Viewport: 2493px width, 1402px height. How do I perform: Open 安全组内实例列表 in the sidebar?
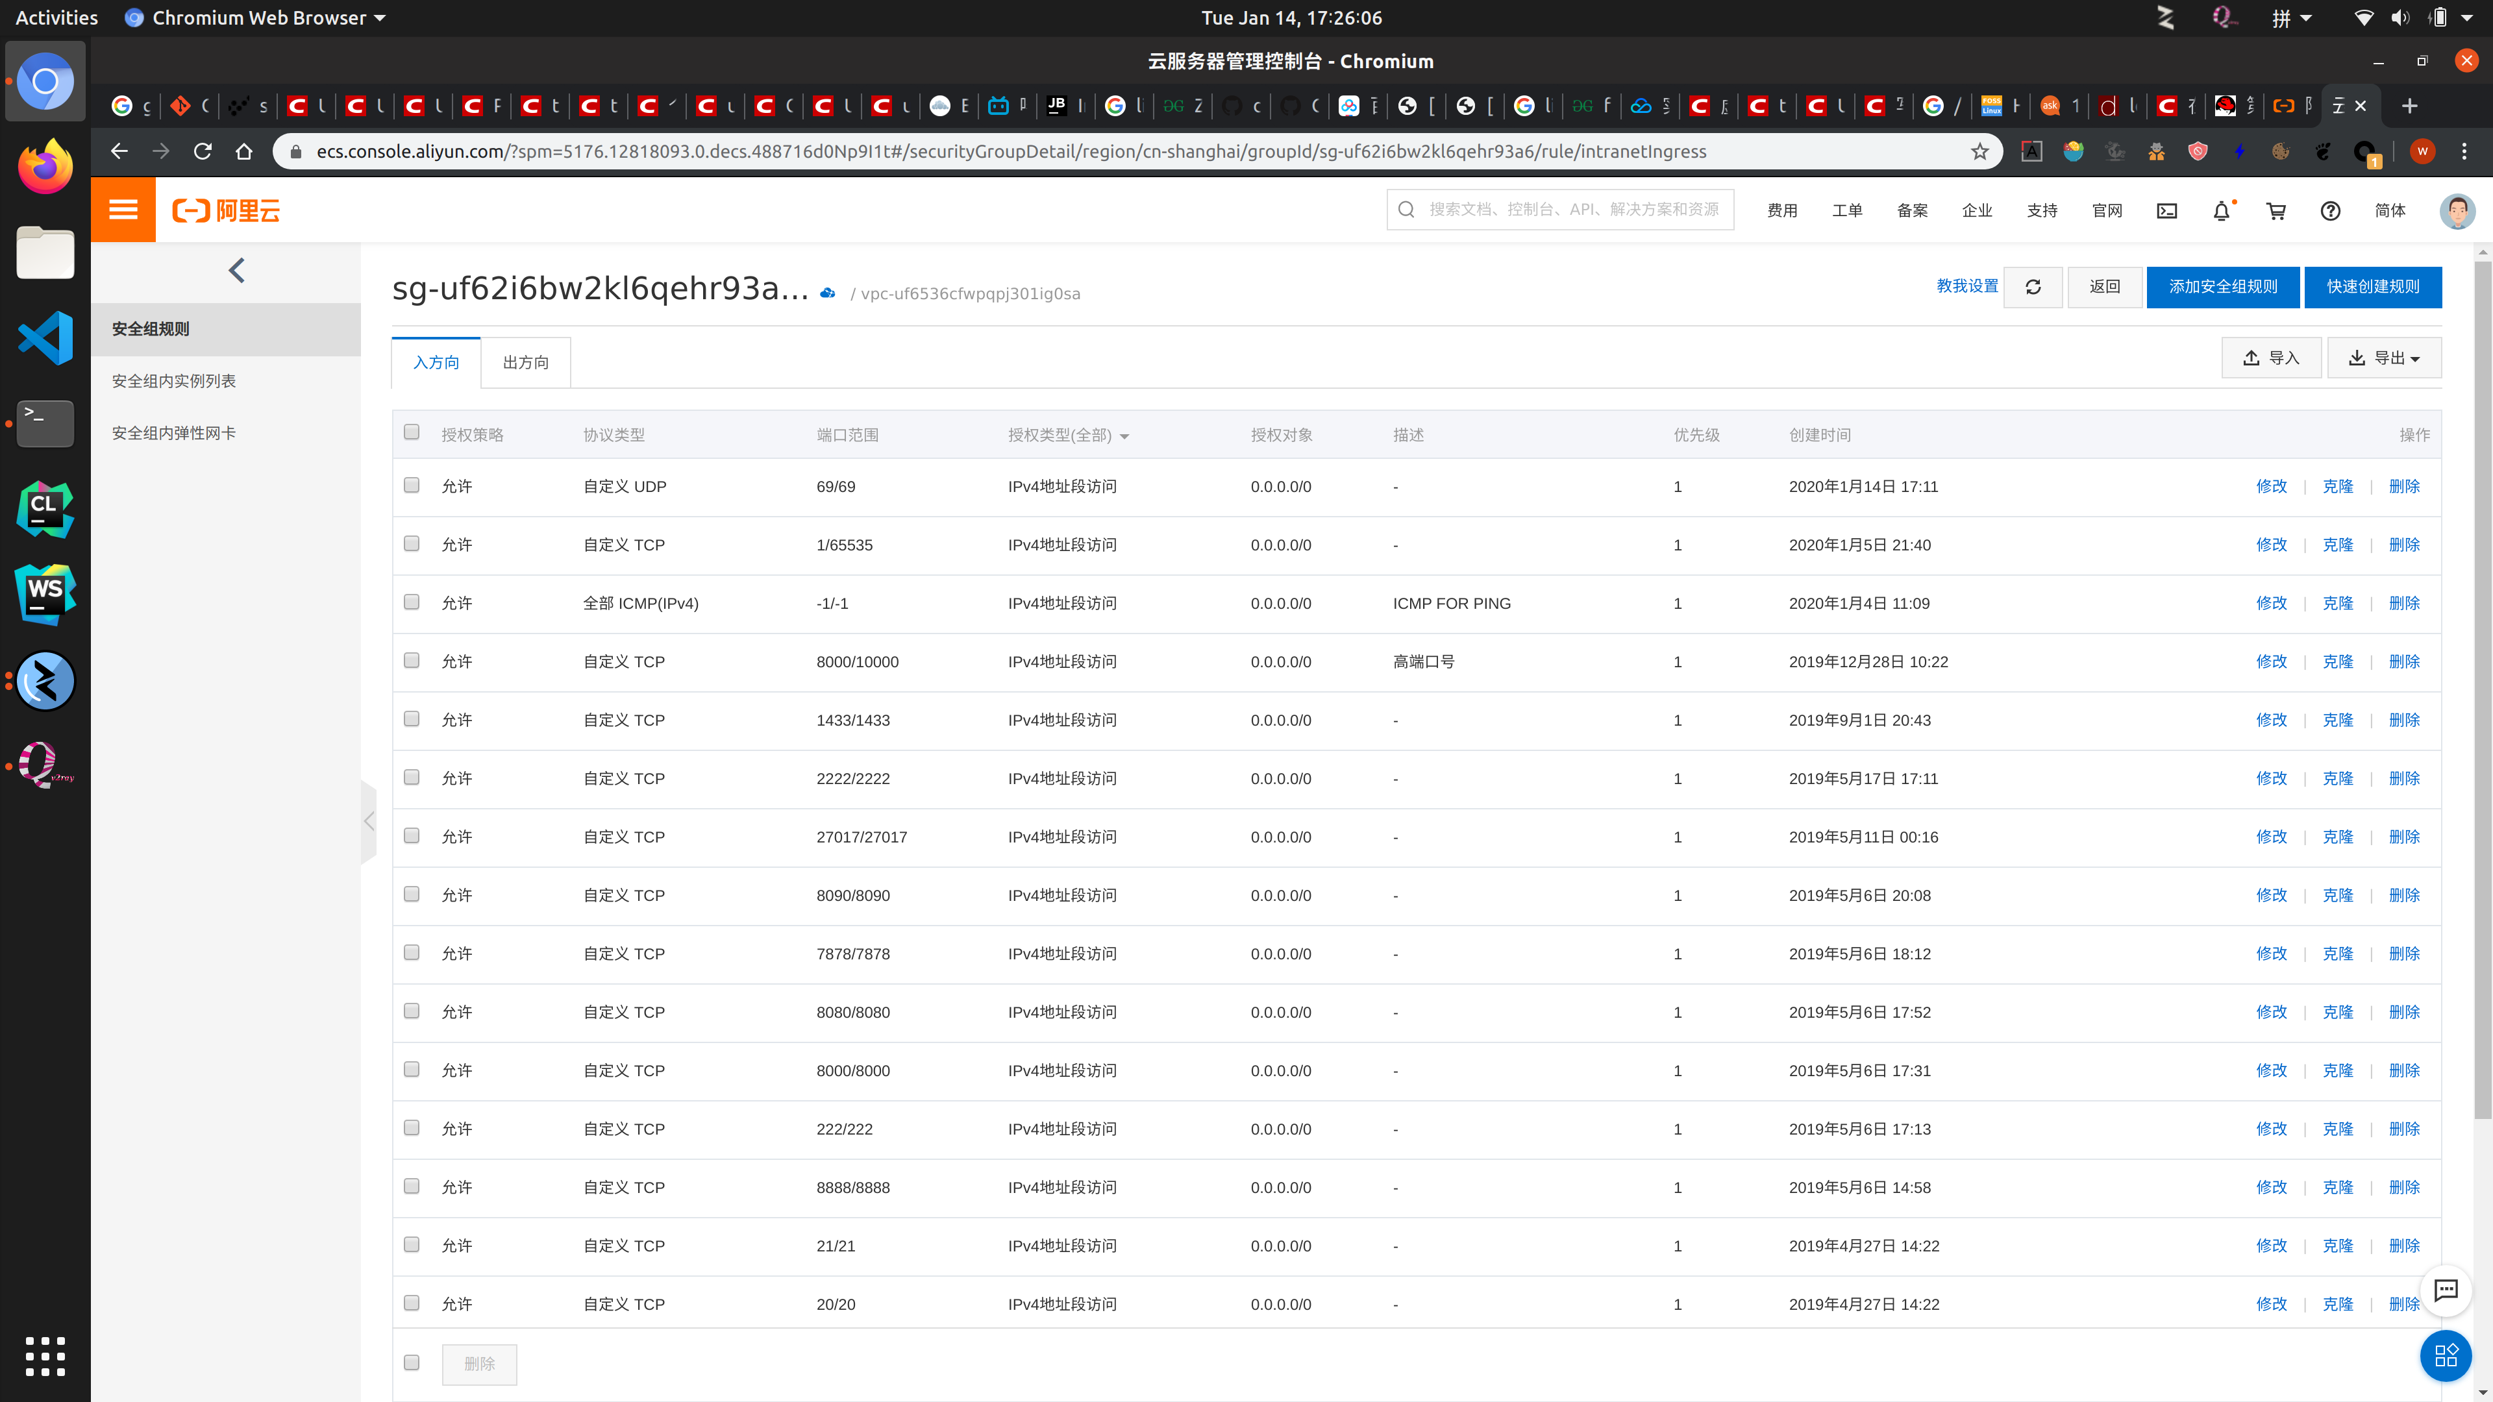[x=174, y=381]
